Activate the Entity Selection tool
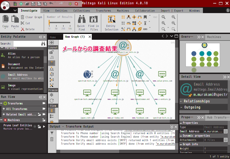The width and height of the screenshot is (230, 159). click(x=111, y=20)
